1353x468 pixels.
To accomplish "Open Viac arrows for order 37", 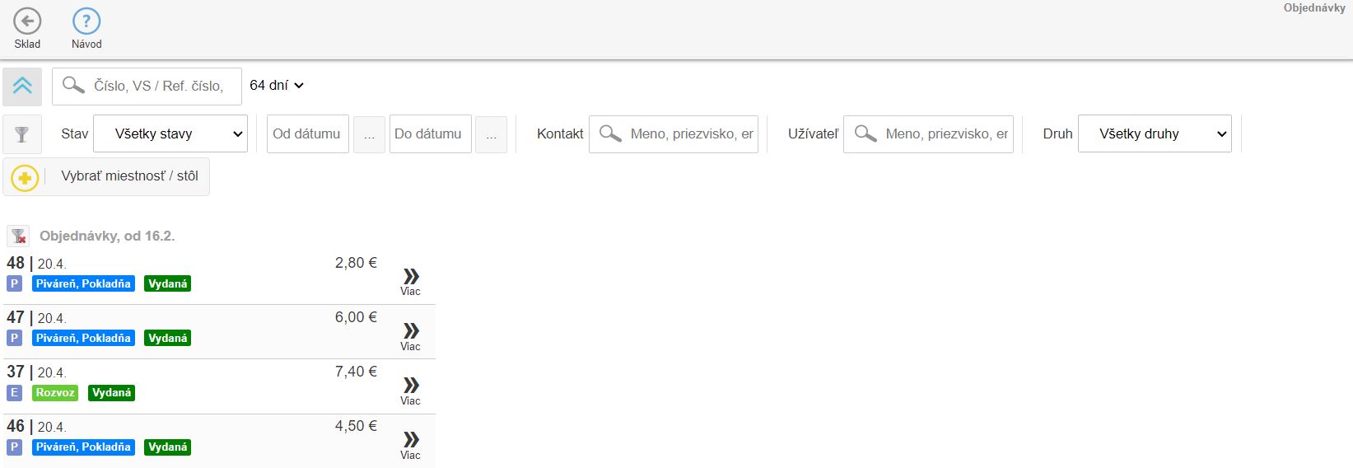I will 410,386.
